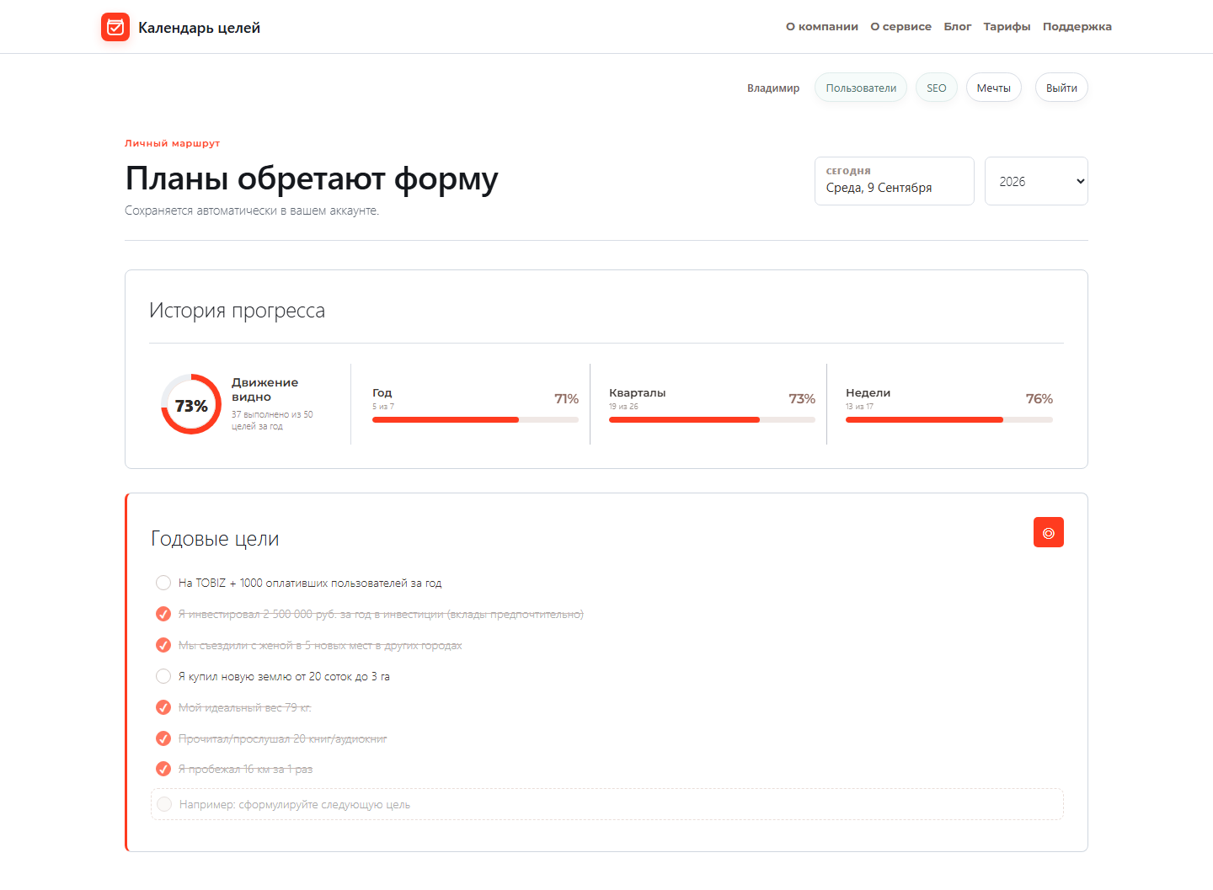Click the 'Личный маршрут' label

pos(173,143)
